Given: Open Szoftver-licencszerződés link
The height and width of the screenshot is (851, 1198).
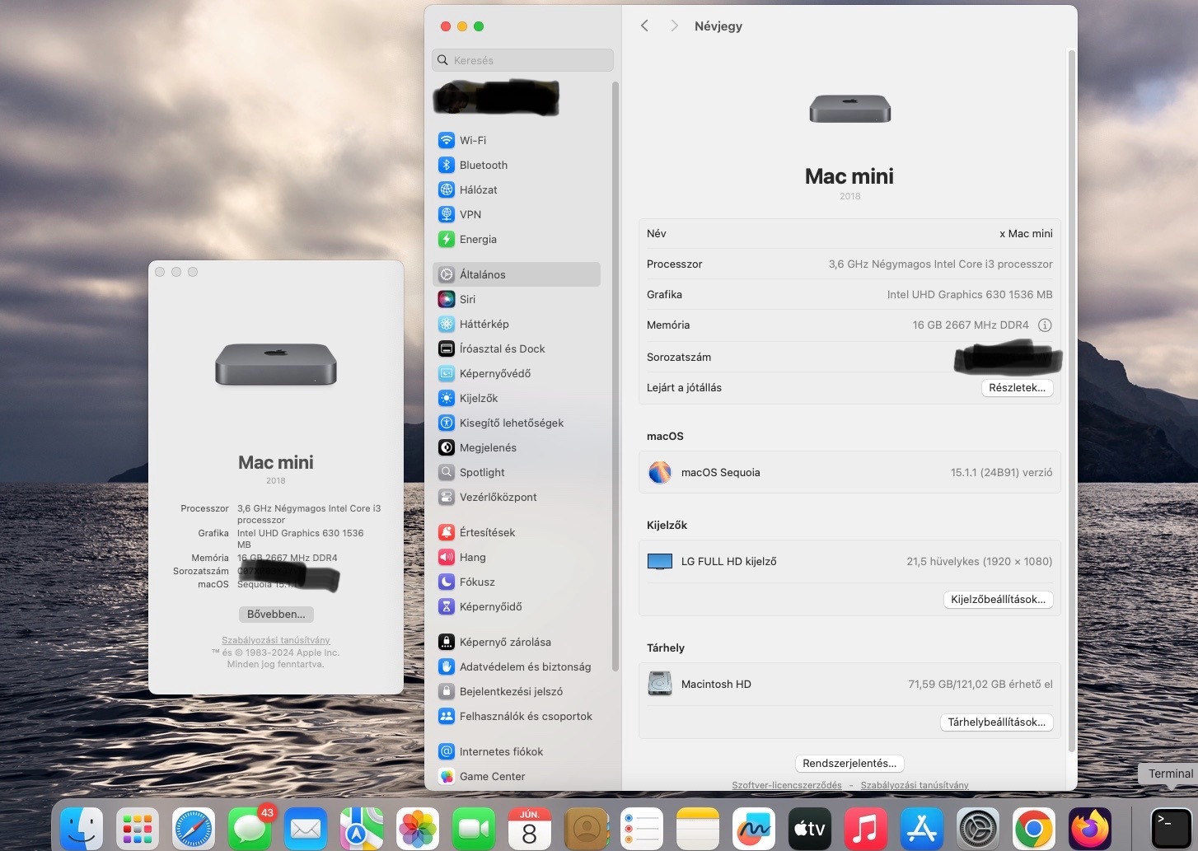Looking at the screenshot, I should [787, 785].
